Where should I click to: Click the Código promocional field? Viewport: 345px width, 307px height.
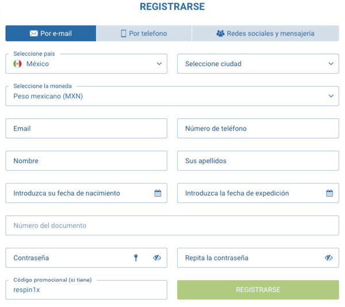pos(86,290)
